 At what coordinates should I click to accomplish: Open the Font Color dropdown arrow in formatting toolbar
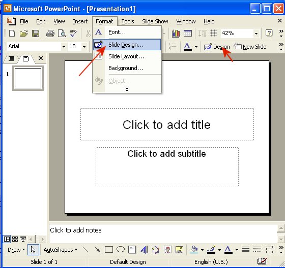(196, 47)
